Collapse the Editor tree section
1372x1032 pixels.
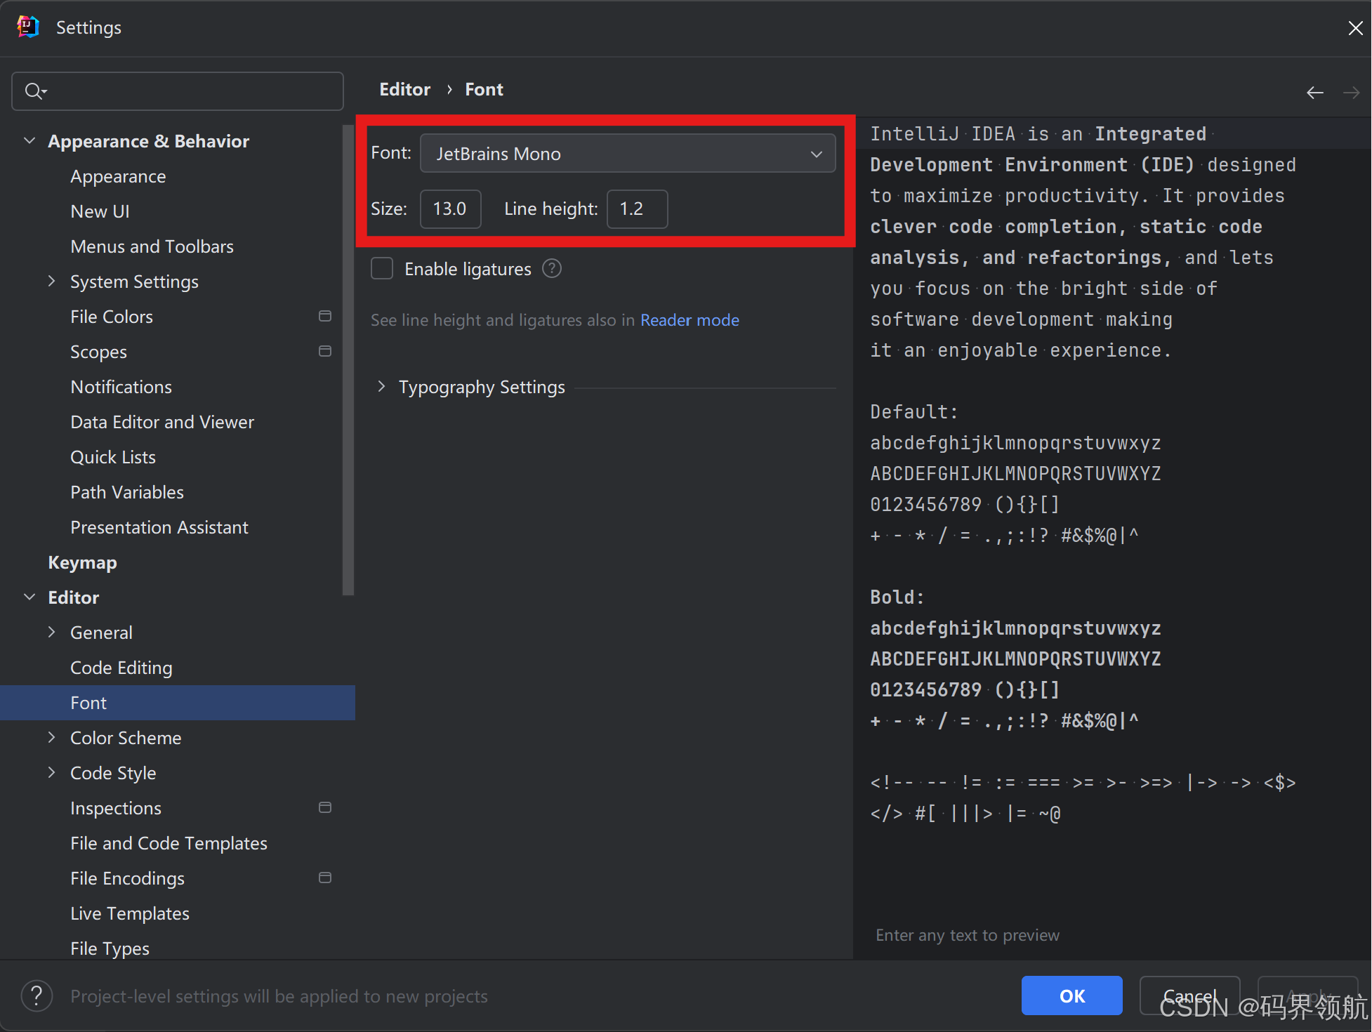(x=29, y=597)
